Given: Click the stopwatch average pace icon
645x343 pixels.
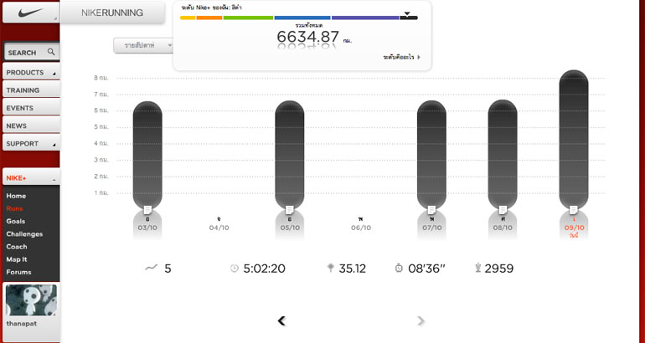Looking at the screenshot, I should pyautogui.click(x=399, y=269).
